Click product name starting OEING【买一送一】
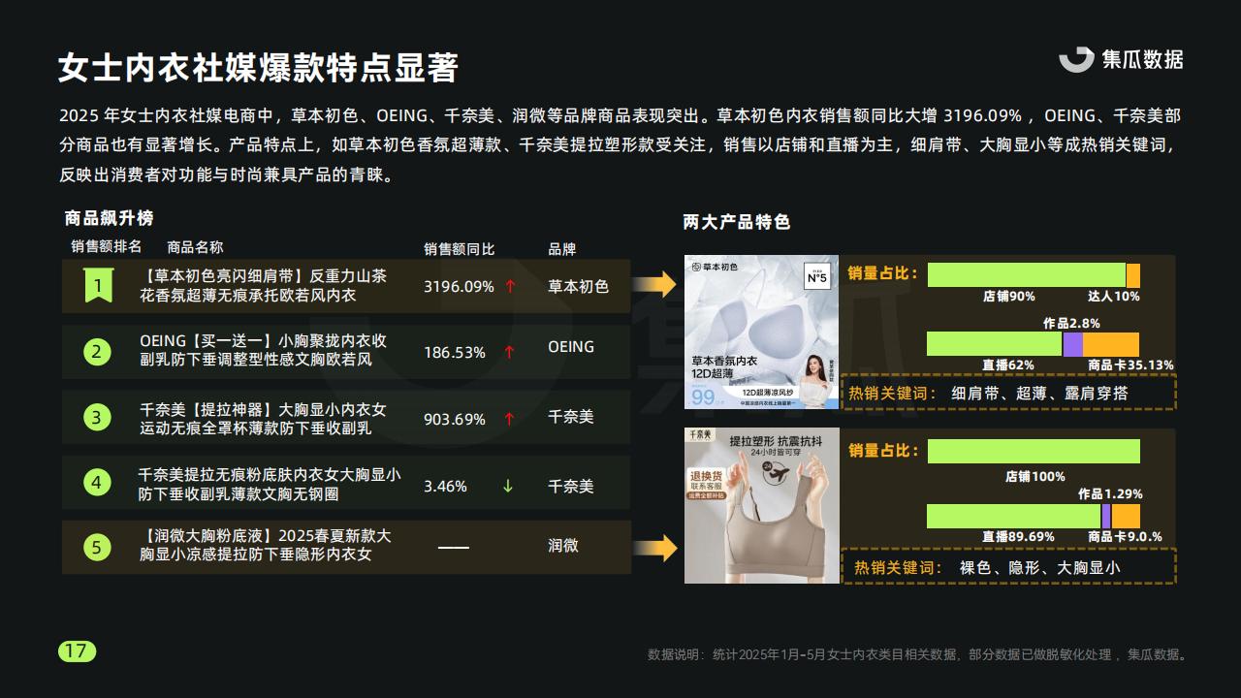1241x698 pixels. pyautogui.click(x=263, y=350)
